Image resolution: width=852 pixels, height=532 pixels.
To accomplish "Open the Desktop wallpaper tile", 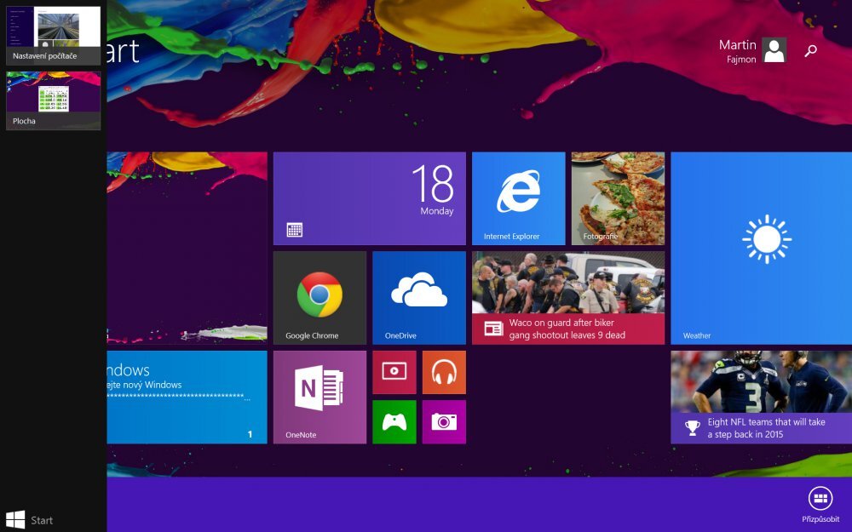I will (x=187, y=248).
